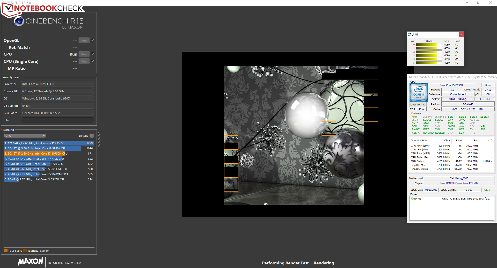The height and width of the screenshot is (268, 497).
Task: Click the green NVMe drive status icon
Action: [412, 199]
